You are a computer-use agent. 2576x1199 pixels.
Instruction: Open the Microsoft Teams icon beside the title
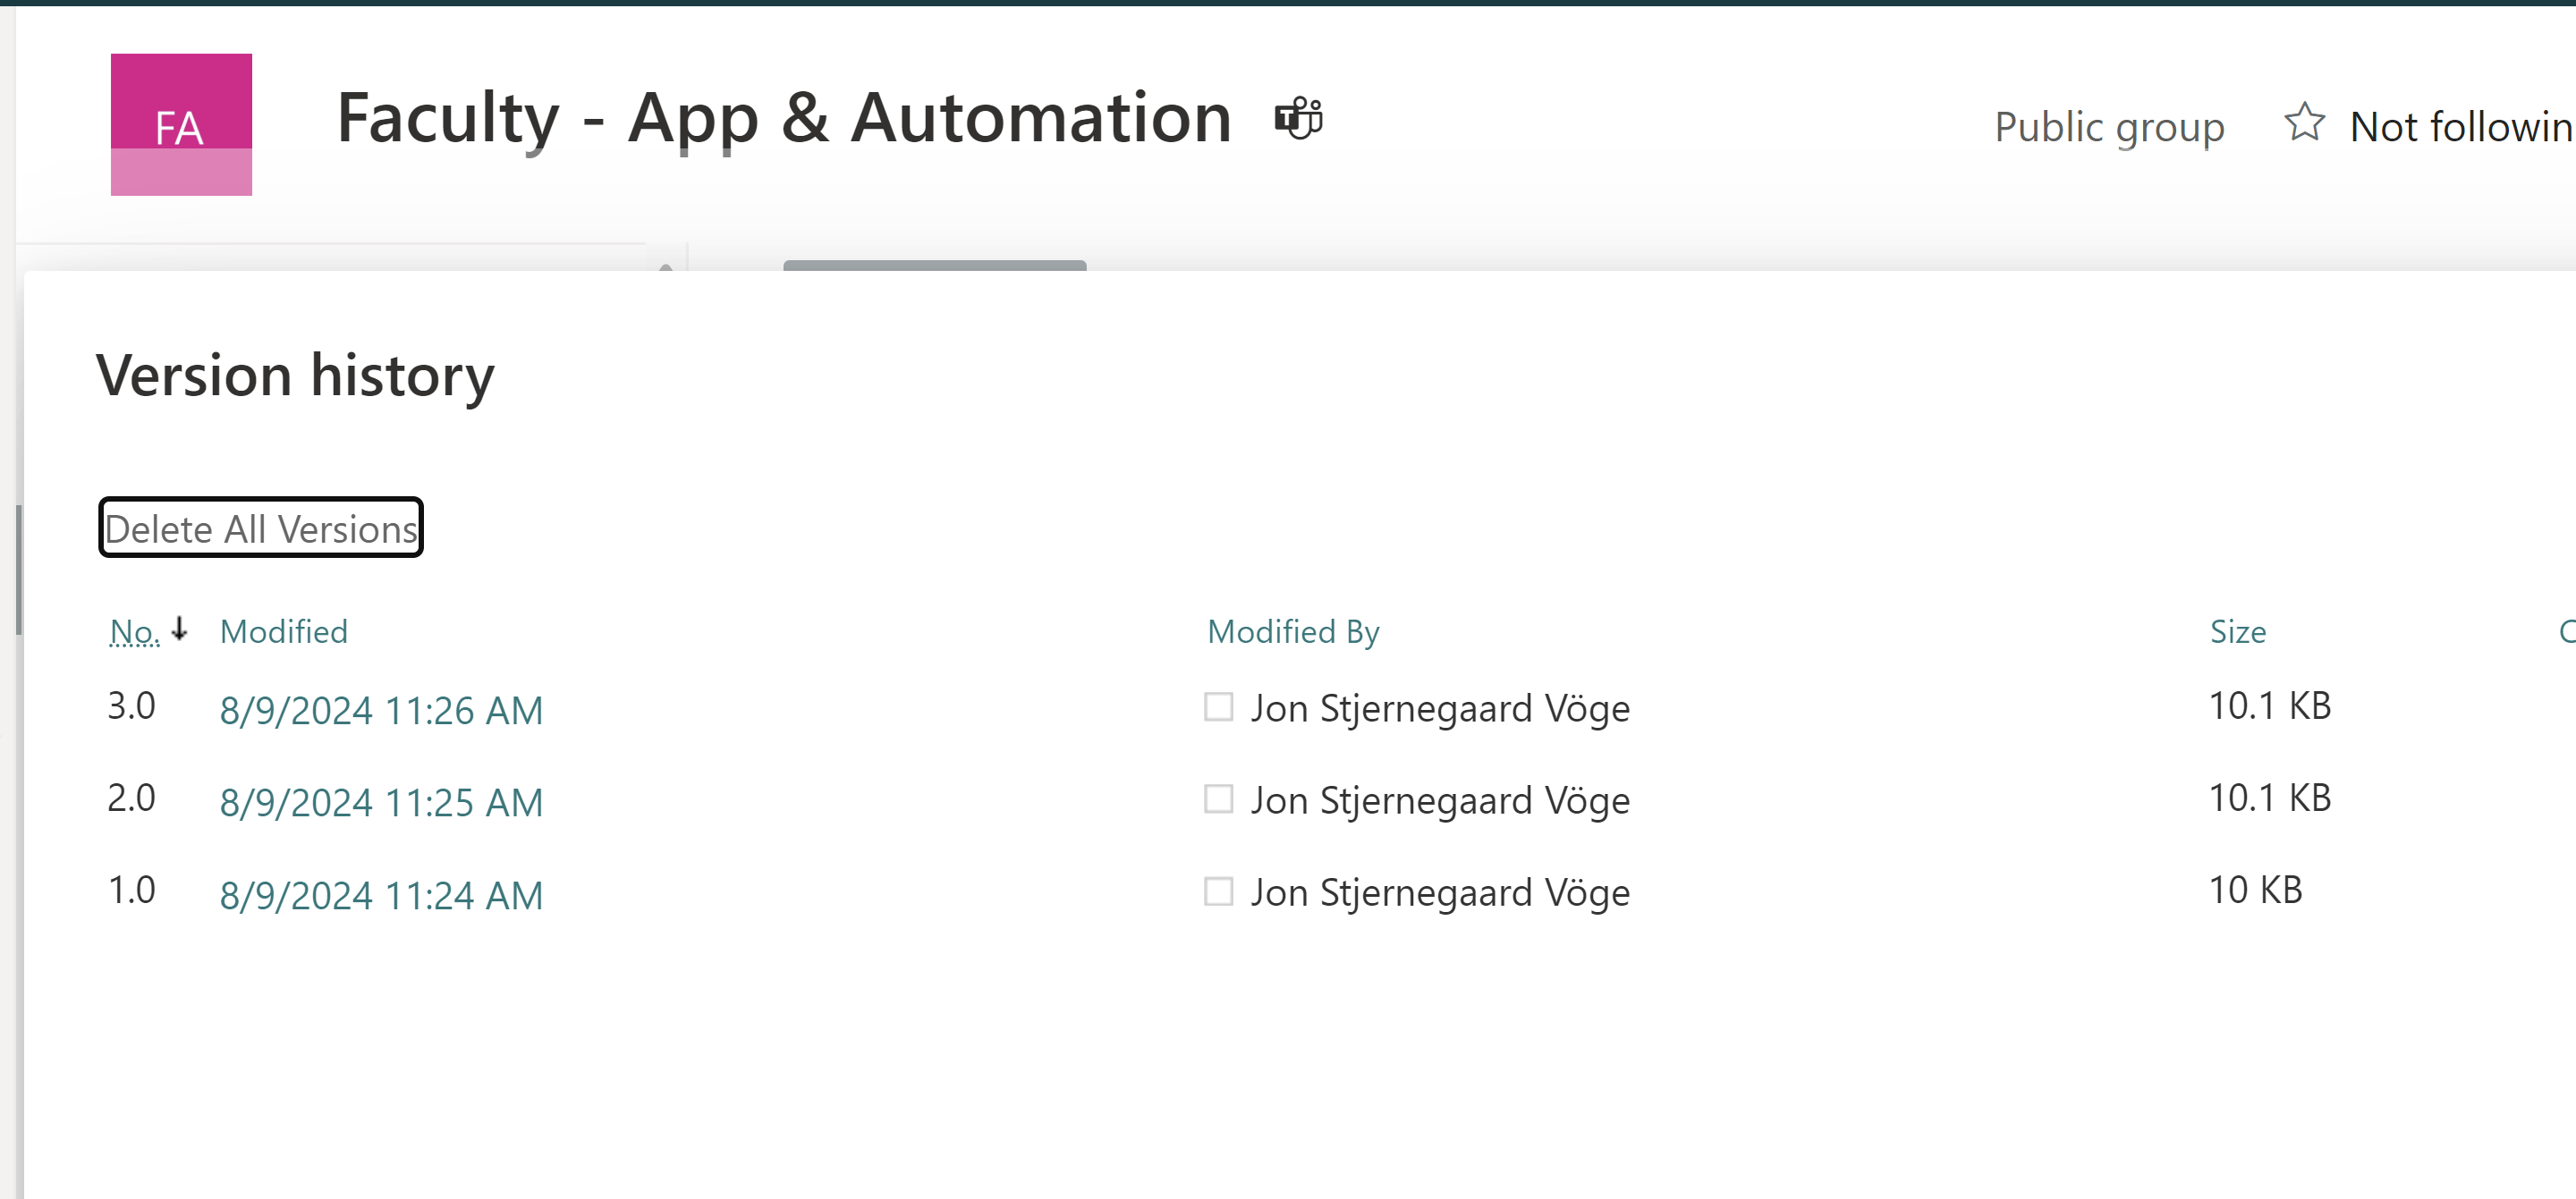coord(1299,117)
